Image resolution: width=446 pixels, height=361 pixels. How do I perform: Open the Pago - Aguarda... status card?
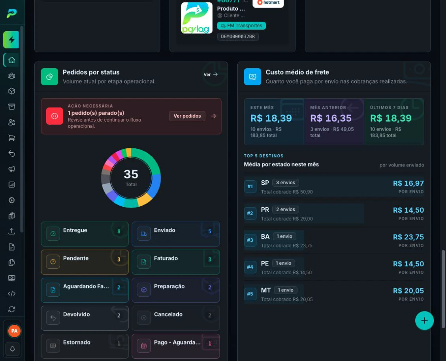pyautogui.click(x=176, y=346)
